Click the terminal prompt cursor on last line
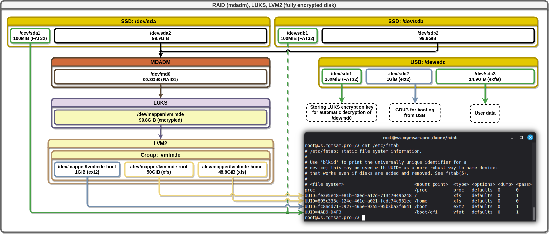This screenshot has height=234, width=549. (x=363, y=218)
